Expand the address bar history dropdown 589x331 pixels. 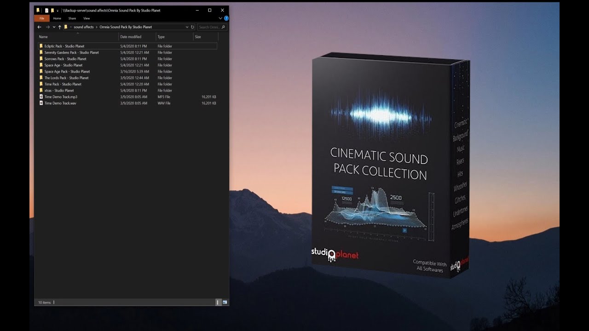187,27
